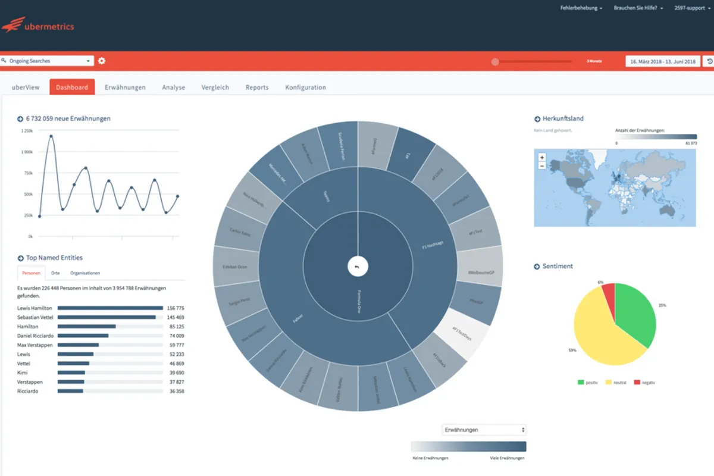Open the Brauchen Sie Hilfe? menu
Viewport: 714px width, 476px height.
pos(638,8)
